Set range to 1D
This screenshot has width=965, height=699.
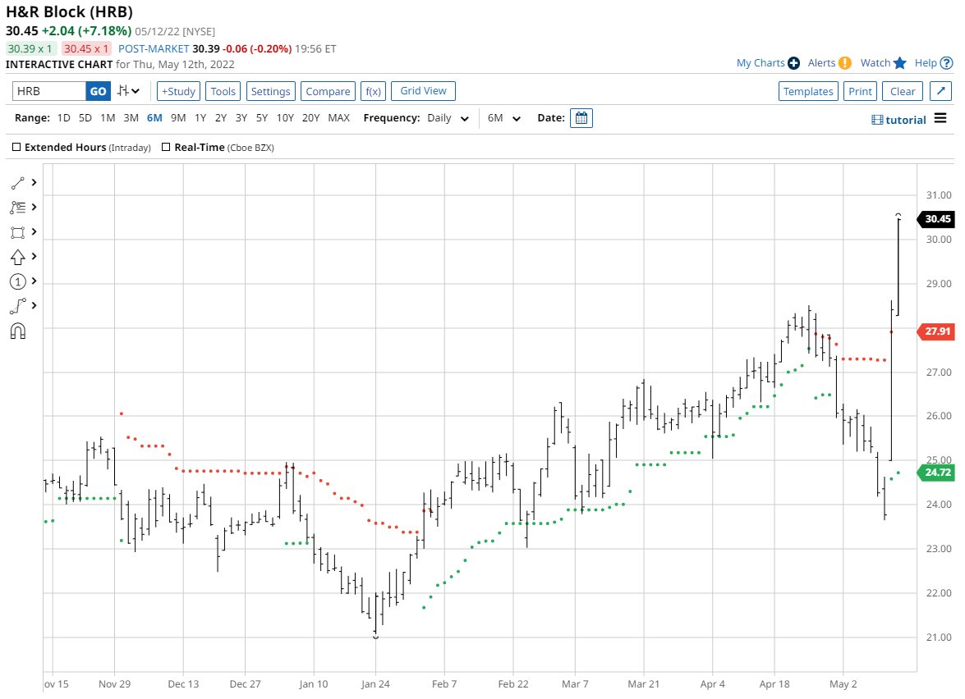63,118
